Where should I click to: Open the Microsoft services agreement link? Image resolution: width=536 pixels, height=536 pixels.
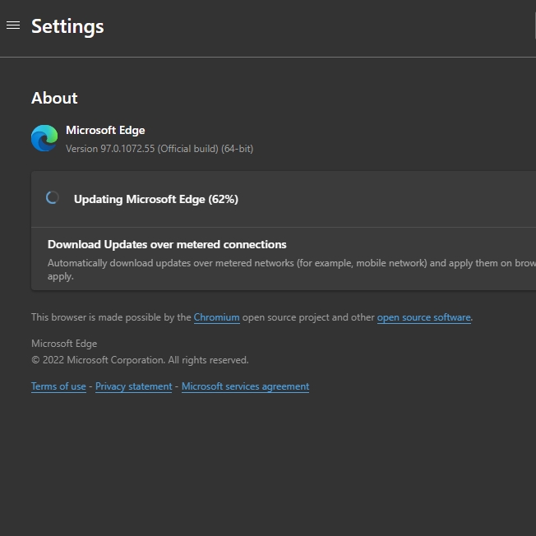246,386
